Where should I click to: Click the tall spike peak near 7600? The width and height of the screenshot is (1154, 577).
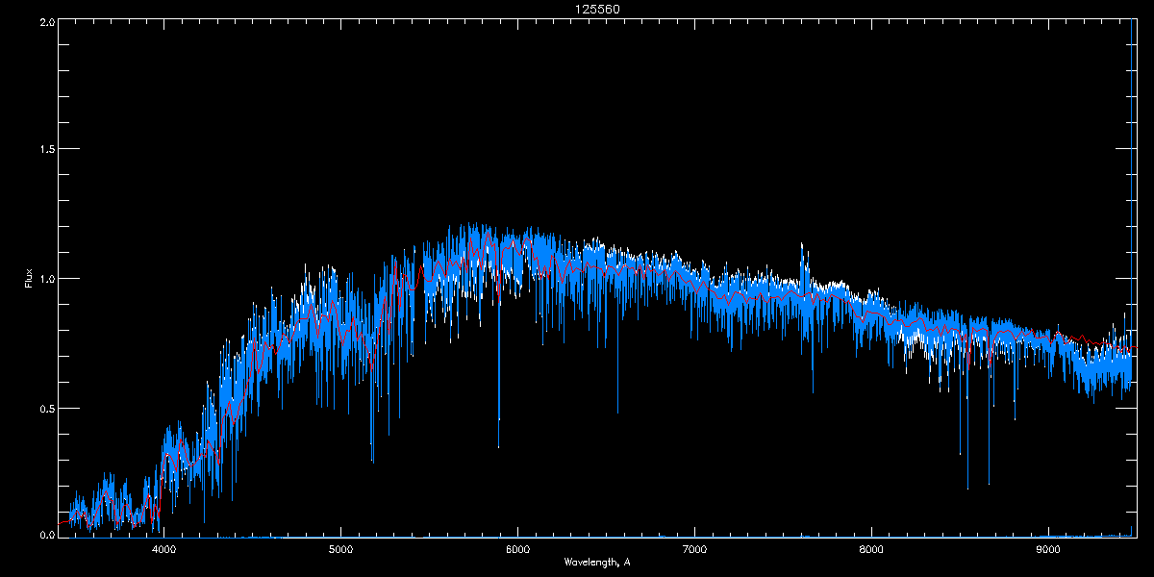point(802,248)
